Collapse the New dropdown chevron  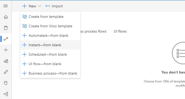(x=40, y=6)
